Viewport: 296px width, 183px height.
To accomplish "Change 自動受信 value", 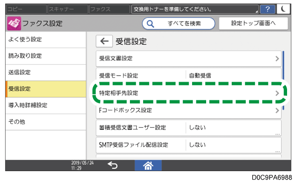I will tap(200, 76).
